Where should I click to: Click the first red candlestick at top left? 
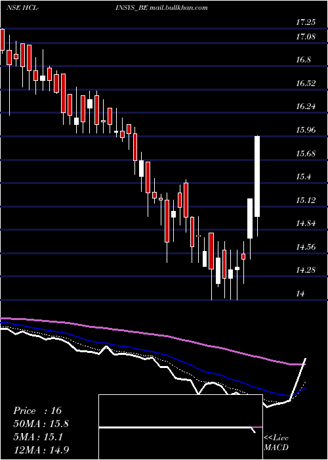[x=3, y=40]
